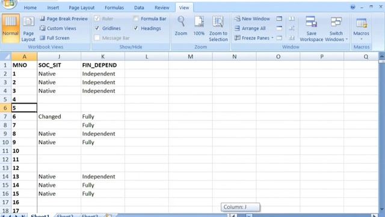Viewport: 385px width, 217px height.
Task: Toggle the Headings checkbox
Action: coord(136,28)
